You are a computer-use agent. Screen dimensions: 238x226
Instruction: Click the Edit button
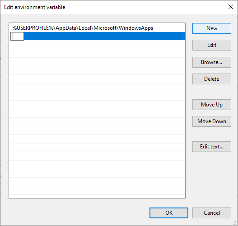click(x=212, y=45)
